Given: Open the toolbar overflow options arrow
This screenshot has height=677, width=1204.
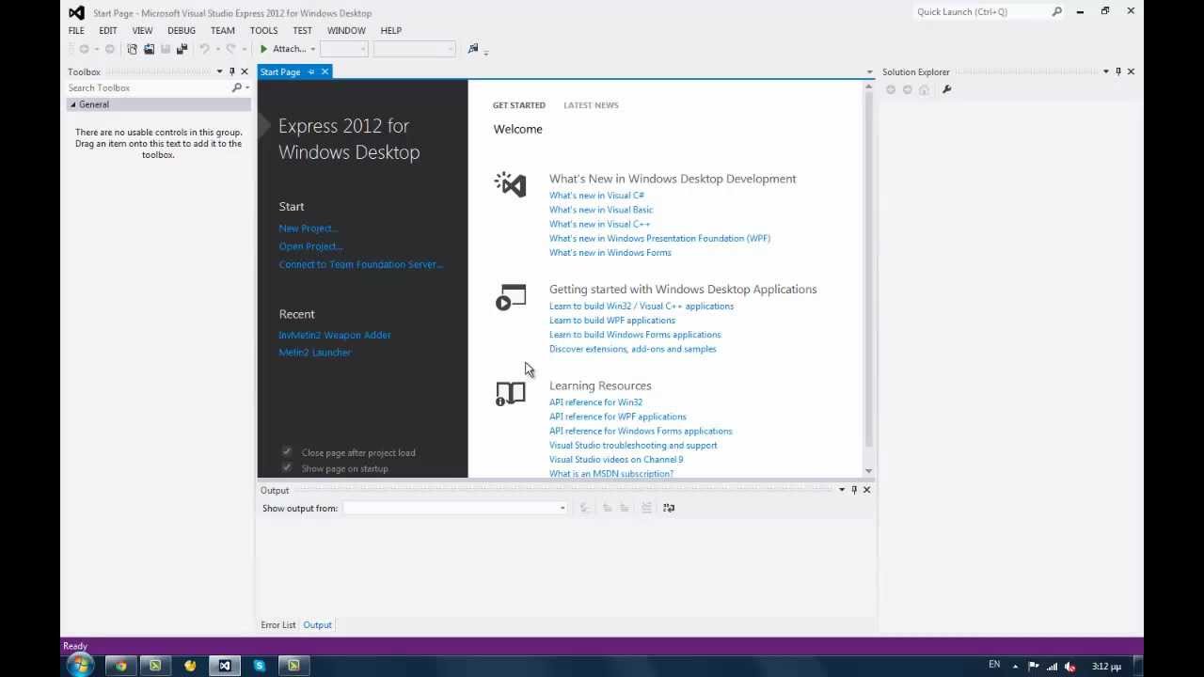Looking at the screenshot, I should tap(485, 52).
